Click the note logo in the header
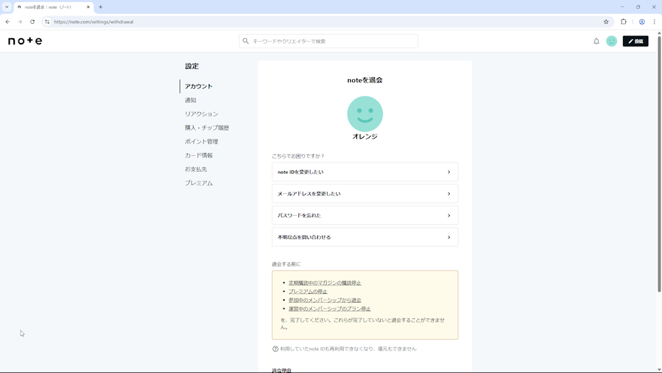 click(x=25, y=41)
